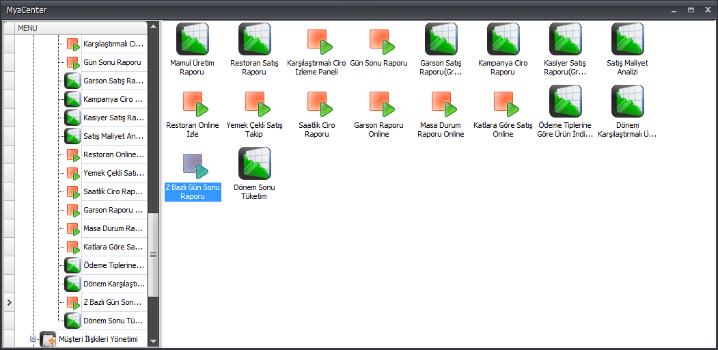This screenshot has height=350, width=718.
Task: Open Gün Sonu Raporu icon in main panel
Action: click(x=381, y=42)
